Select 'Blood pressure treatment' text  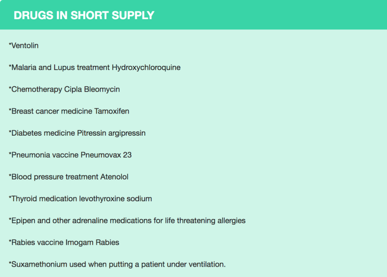click(55, 176)
